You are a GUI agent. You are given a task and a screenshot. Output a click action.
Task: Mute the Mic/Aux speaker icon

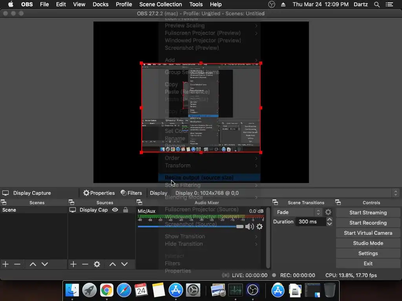point(249,227)
